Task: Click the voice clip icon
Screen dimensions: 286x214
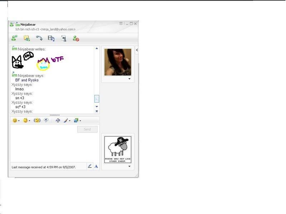Action: (46, 121)
